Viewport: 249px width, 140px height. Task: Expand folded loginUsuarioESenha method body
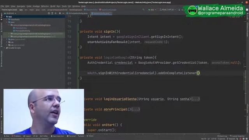195,99
